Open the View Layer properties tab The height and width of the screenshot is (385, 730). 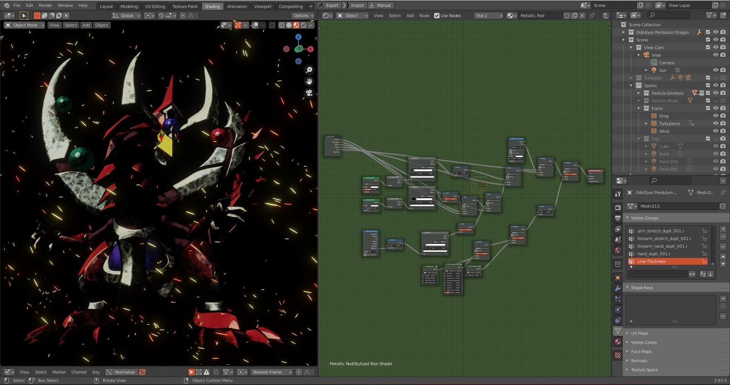pyautogui.click(x=618, y=229)
